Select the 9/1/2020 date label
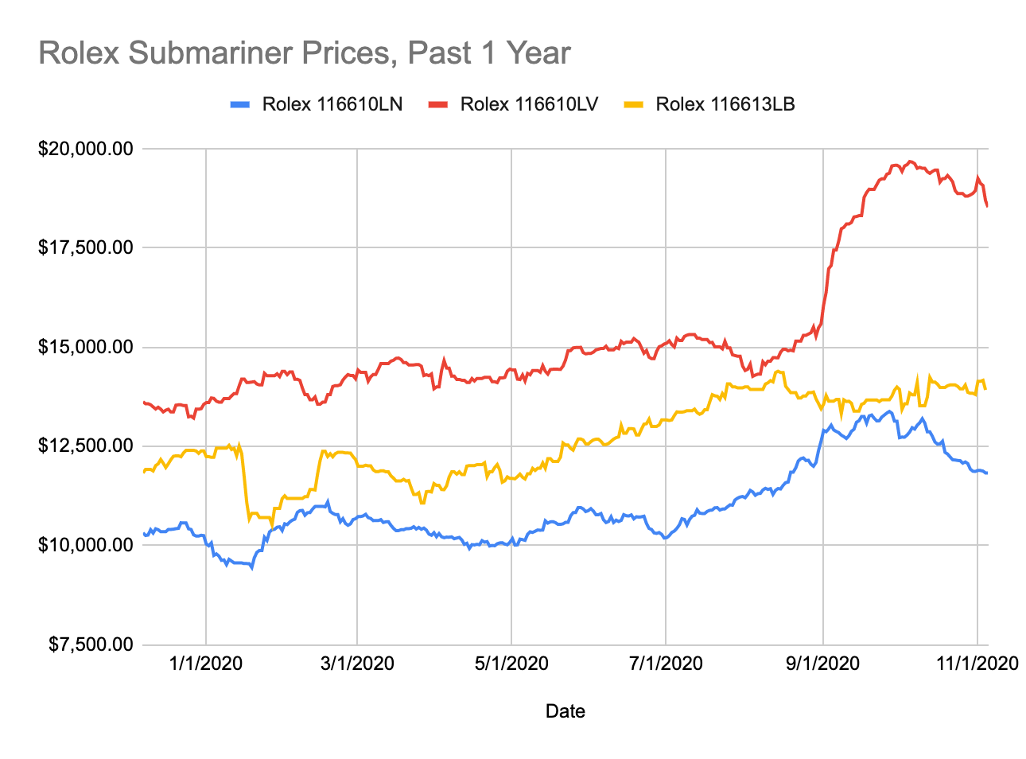Viewport: 1026px width, 759px height. pyautogui.click(x=823, y=663)
